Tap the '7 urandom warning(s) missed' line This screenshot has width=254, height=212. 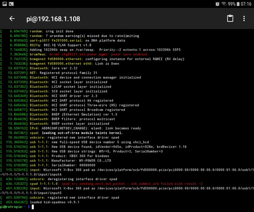(70, 36)
